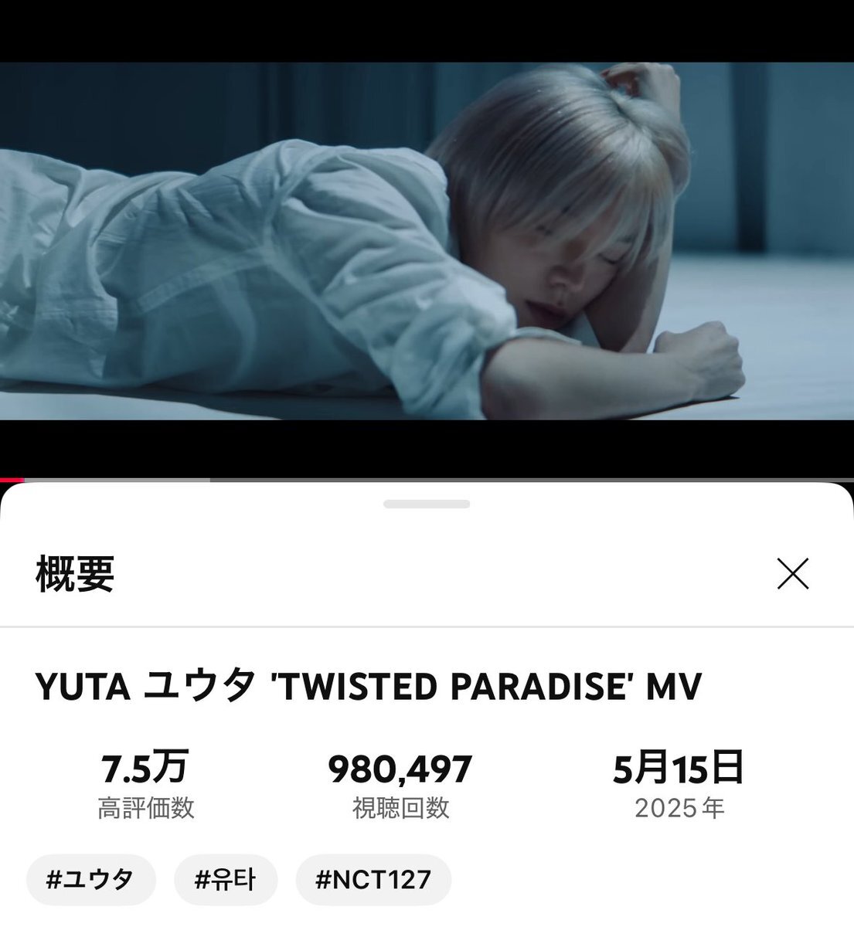The width and height of the screenshot is (854, 927).
Task: Tap the 7.5万 likes count
Action: point(145,768)
